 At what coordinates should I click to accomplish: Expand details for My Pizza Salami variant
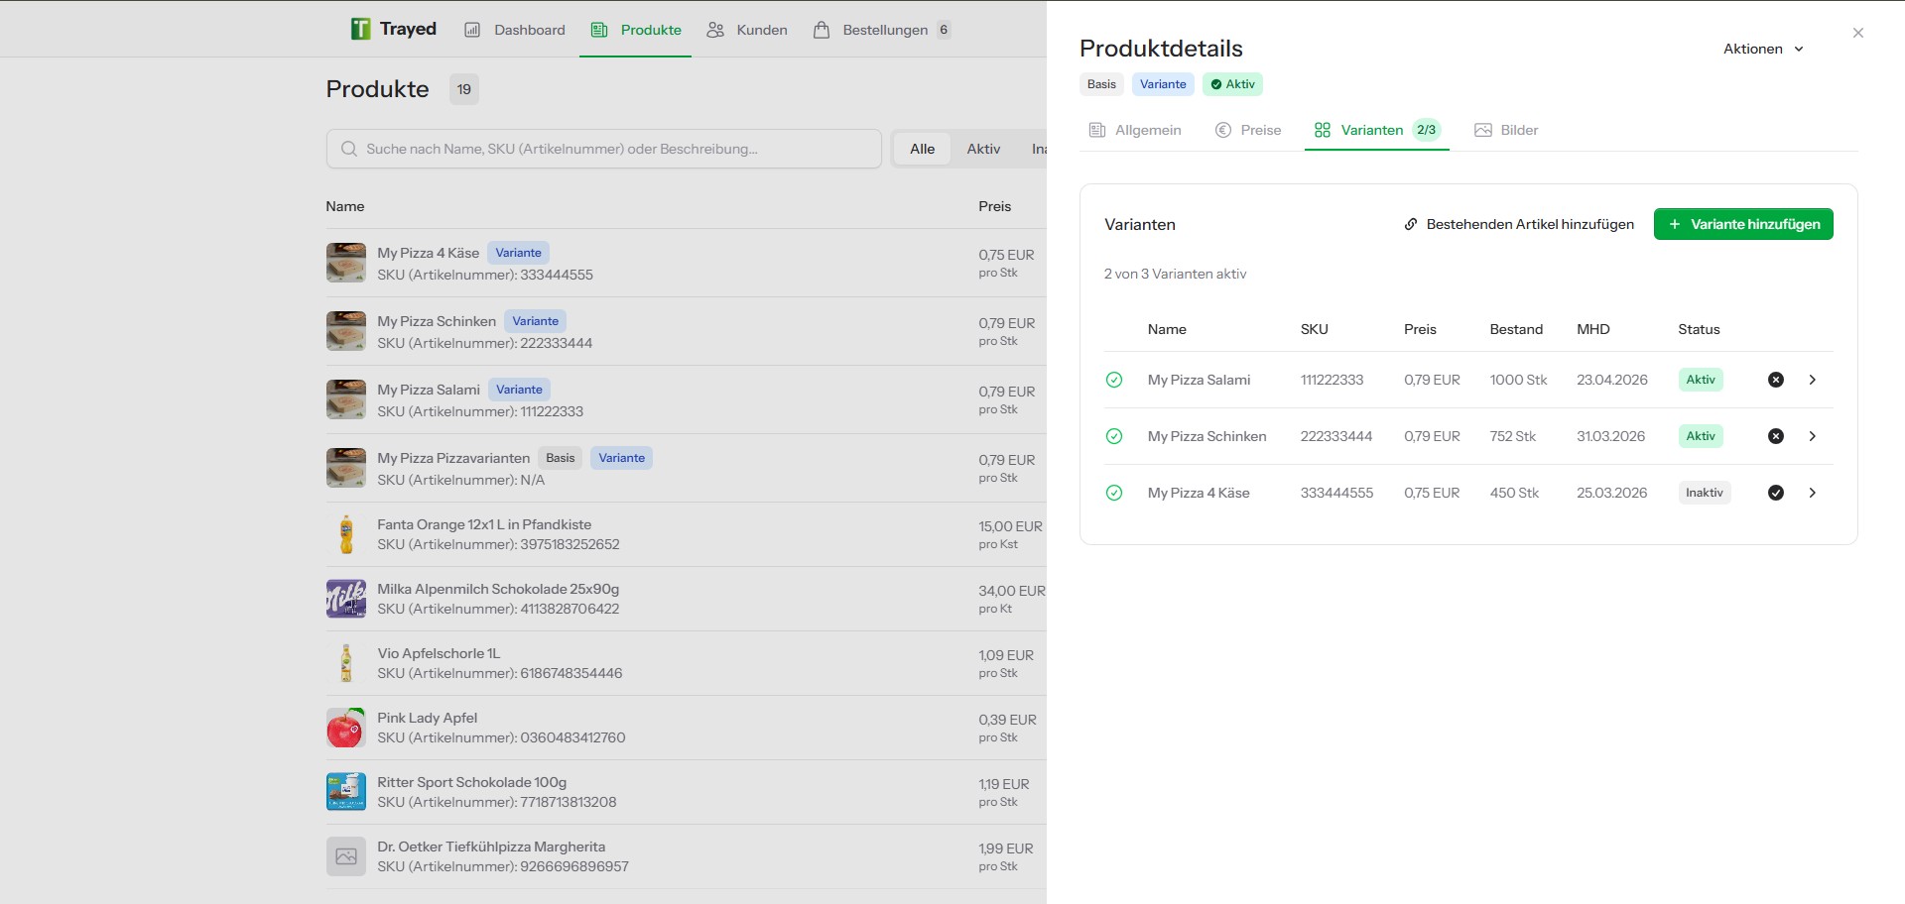1813,380
